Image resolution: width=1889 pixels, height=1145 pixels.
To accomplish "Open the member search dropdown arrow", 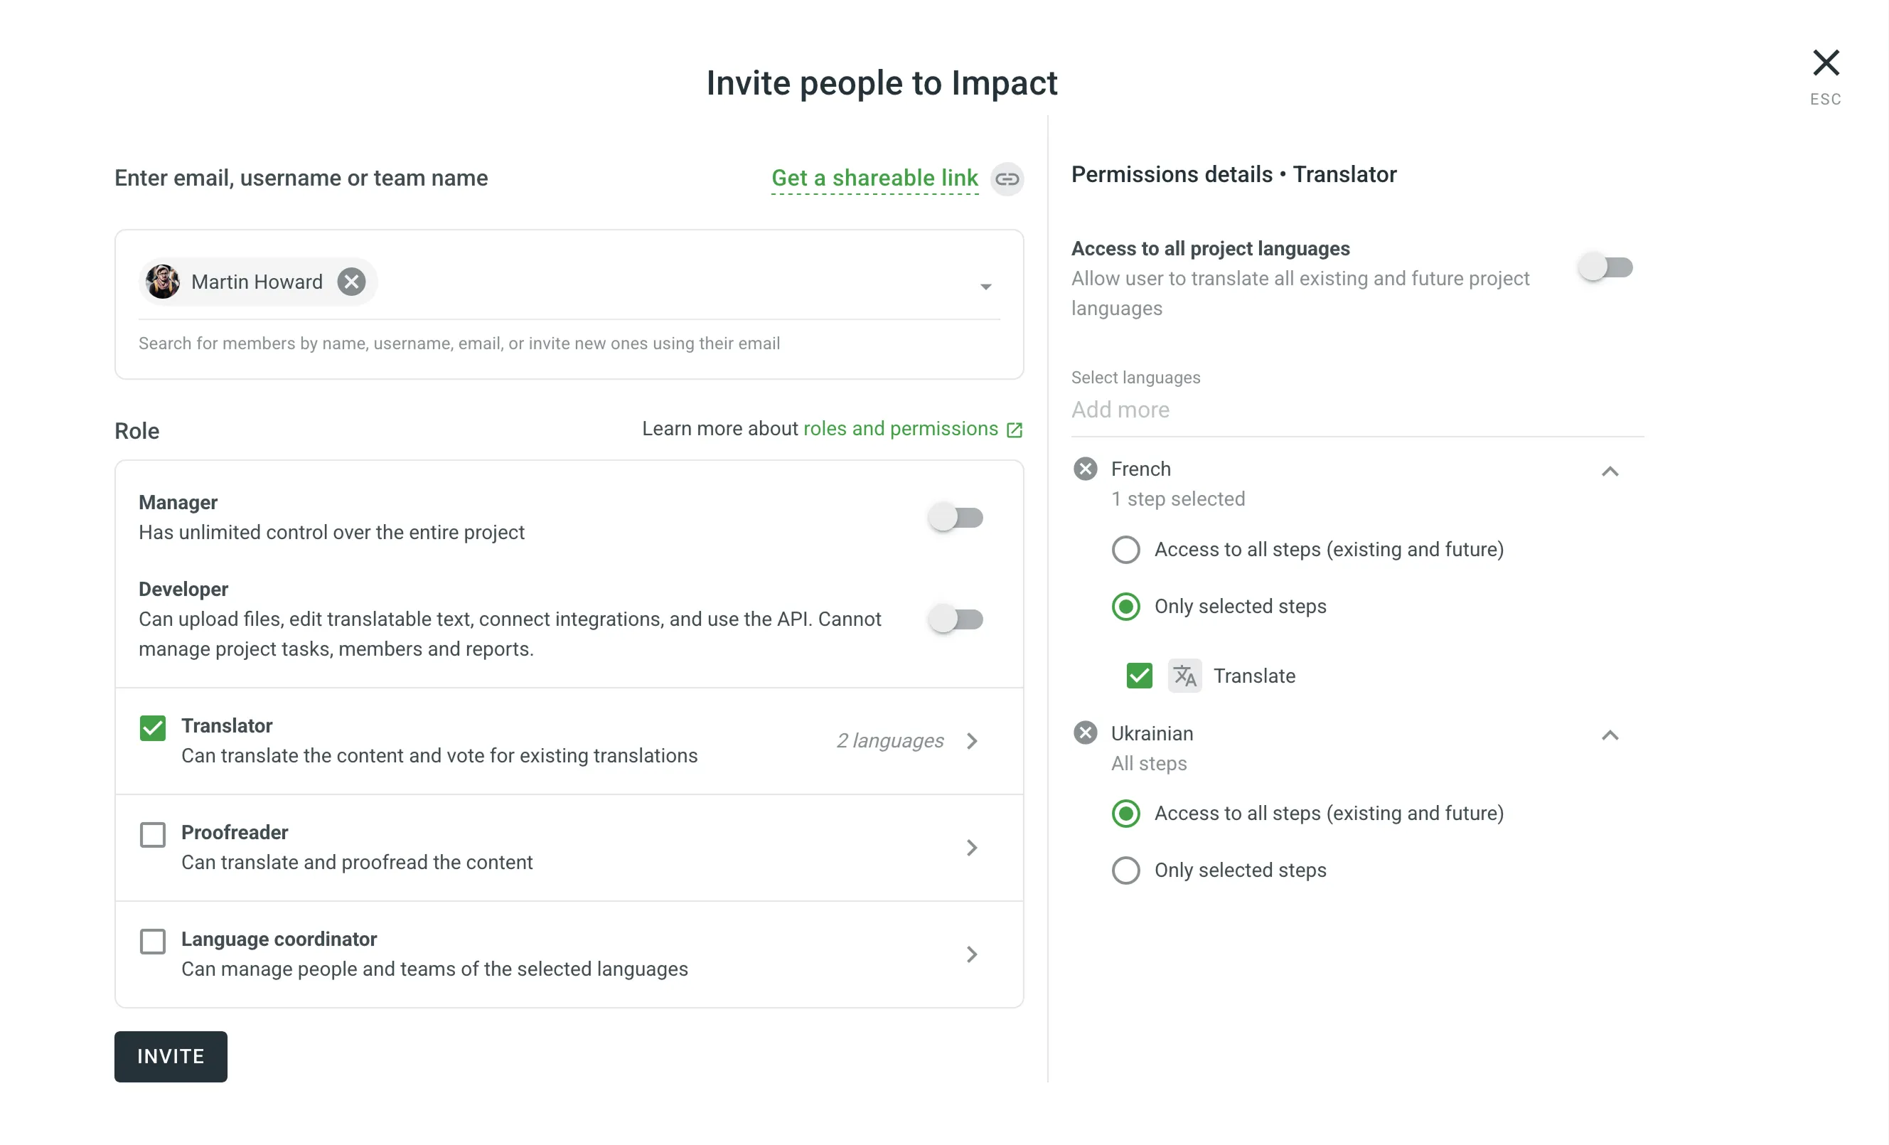I will [x=987, y=286].
